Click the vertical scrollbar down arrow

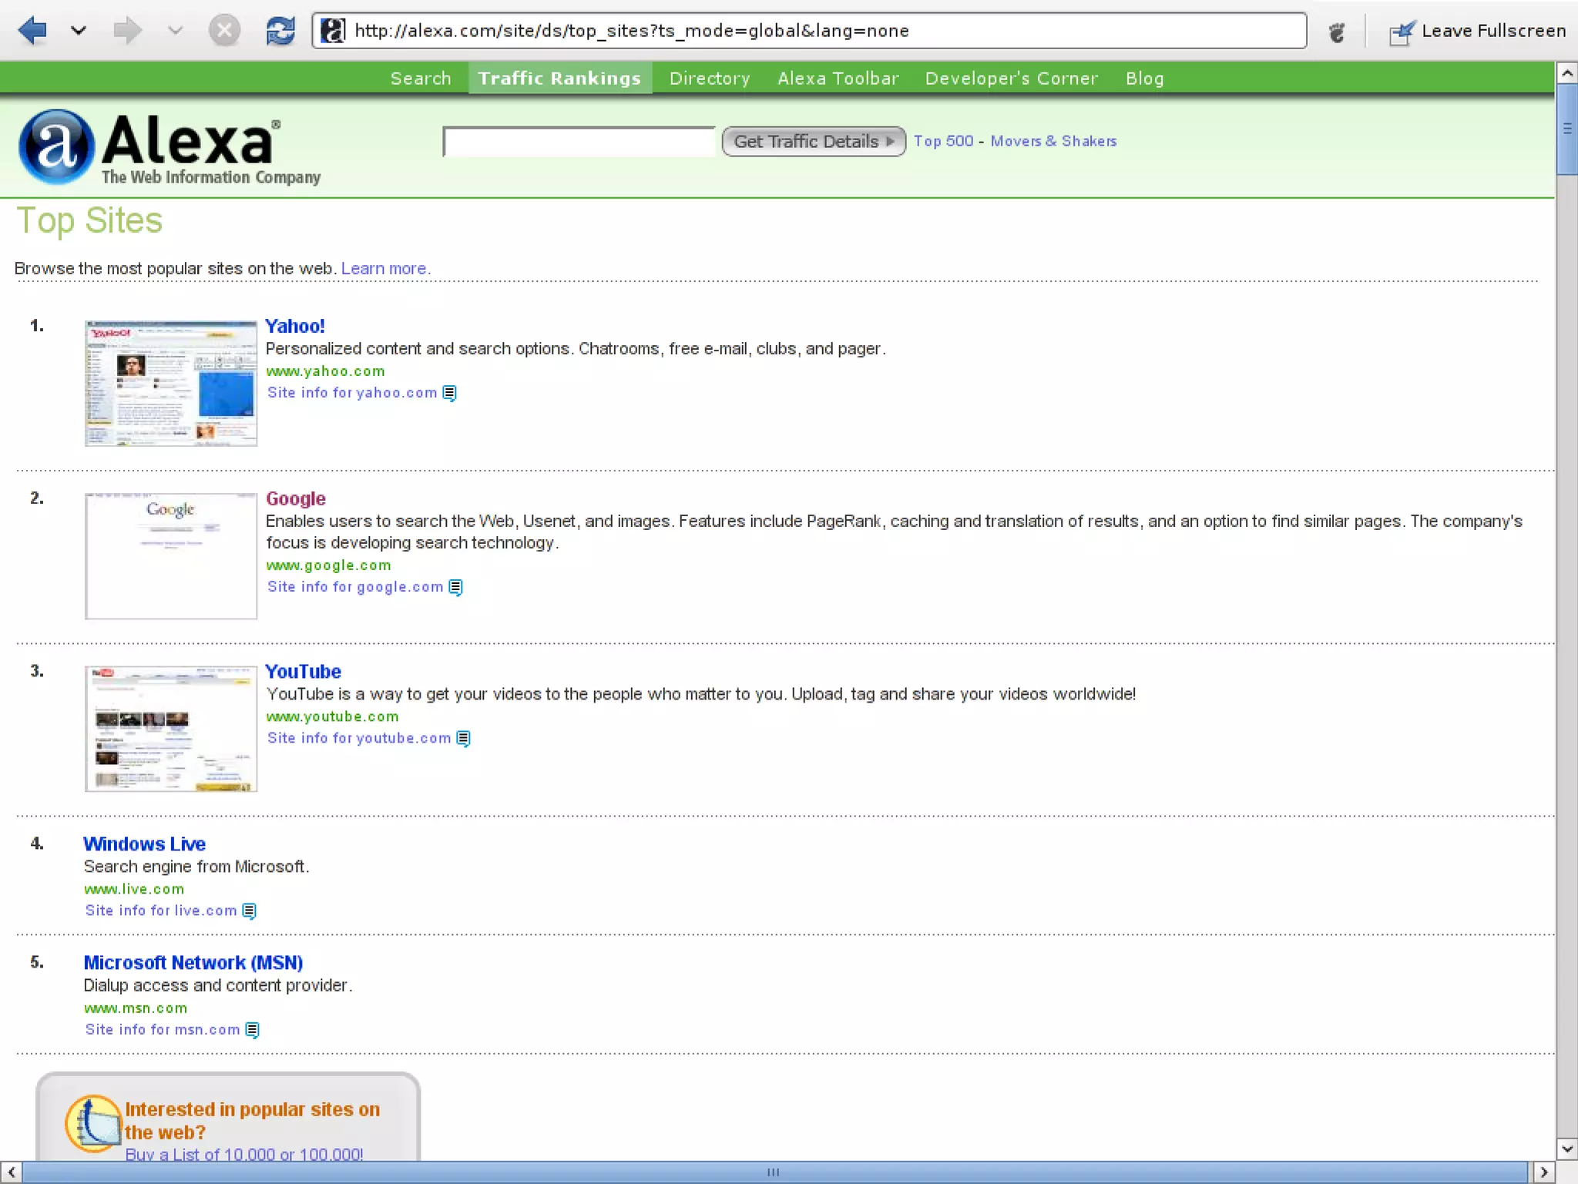click(x=1566, y=1149)
